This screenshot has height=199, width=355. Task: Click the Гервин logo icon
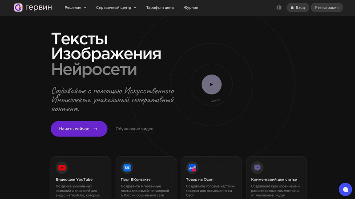[x=18, y=8]
